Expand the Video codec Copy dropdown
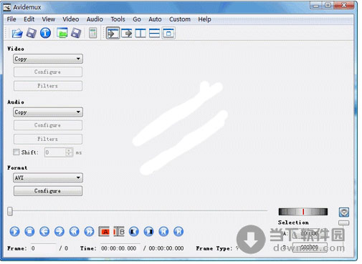Viewport: 362px width, 264px height. (x=48, y=59)
